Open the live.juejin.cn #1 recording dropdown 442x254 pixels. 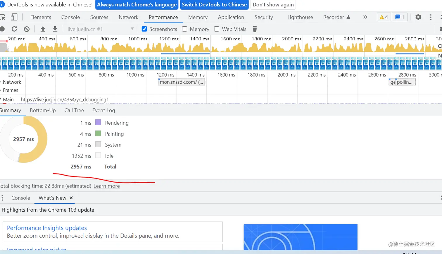pos(101,29)
